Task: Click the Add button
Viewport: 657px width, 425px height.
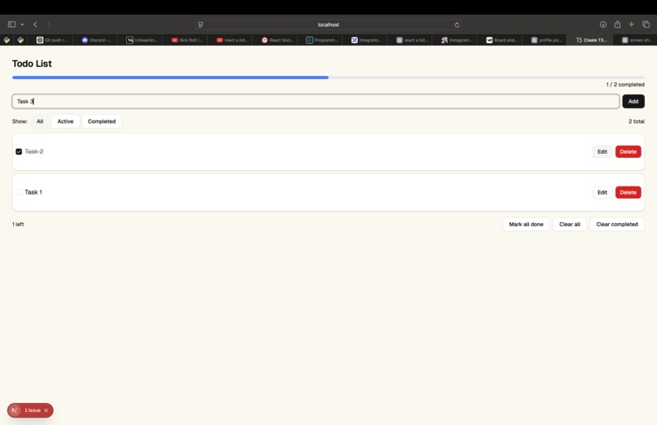Action: (x=633, y=101)
